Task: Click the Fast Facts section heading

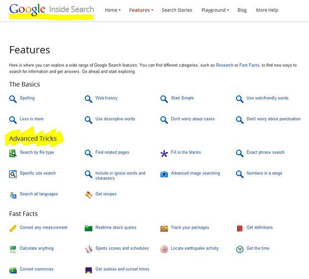Action: coord(23,214)
